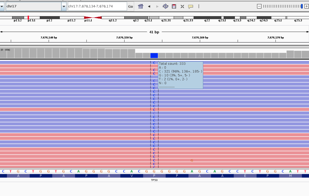Image resolution: width=309 pixels, height=196 pixels.
Task: Expand the chromosome list with its dropdown arrow
Action: (x=63, y=6)
